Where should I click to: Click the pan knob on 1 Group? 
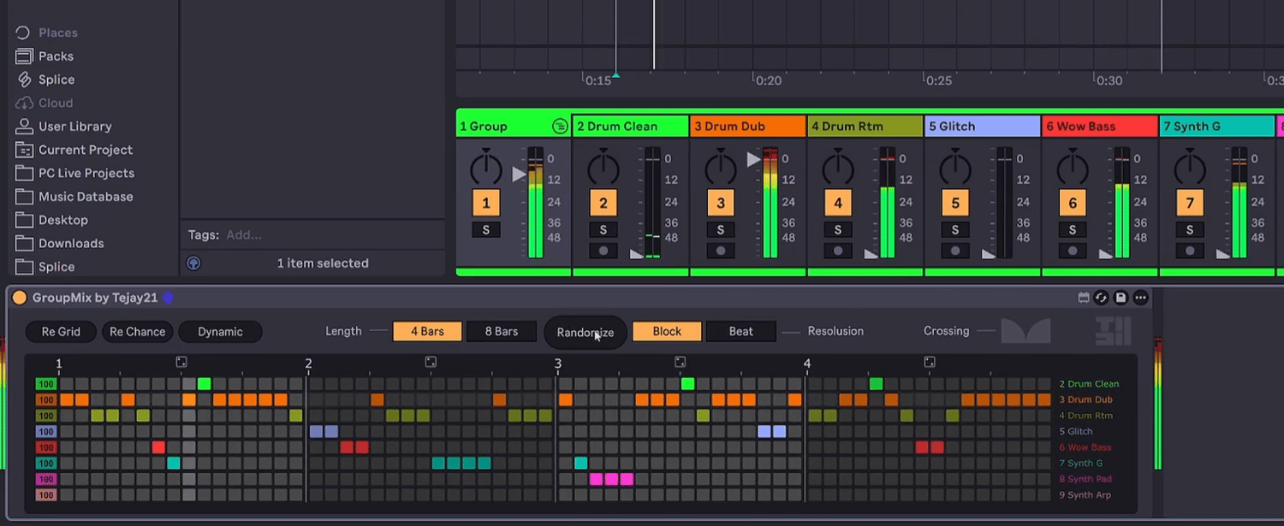pyautogui.click(x=486, y=168)
